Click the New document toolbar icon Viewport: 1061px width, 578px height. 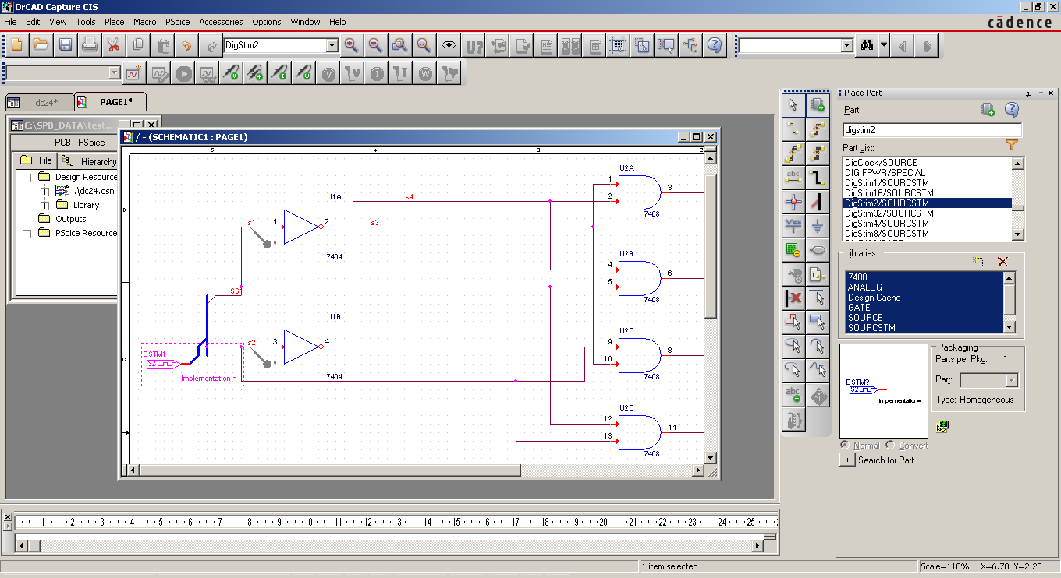click(x=16, y=44)
